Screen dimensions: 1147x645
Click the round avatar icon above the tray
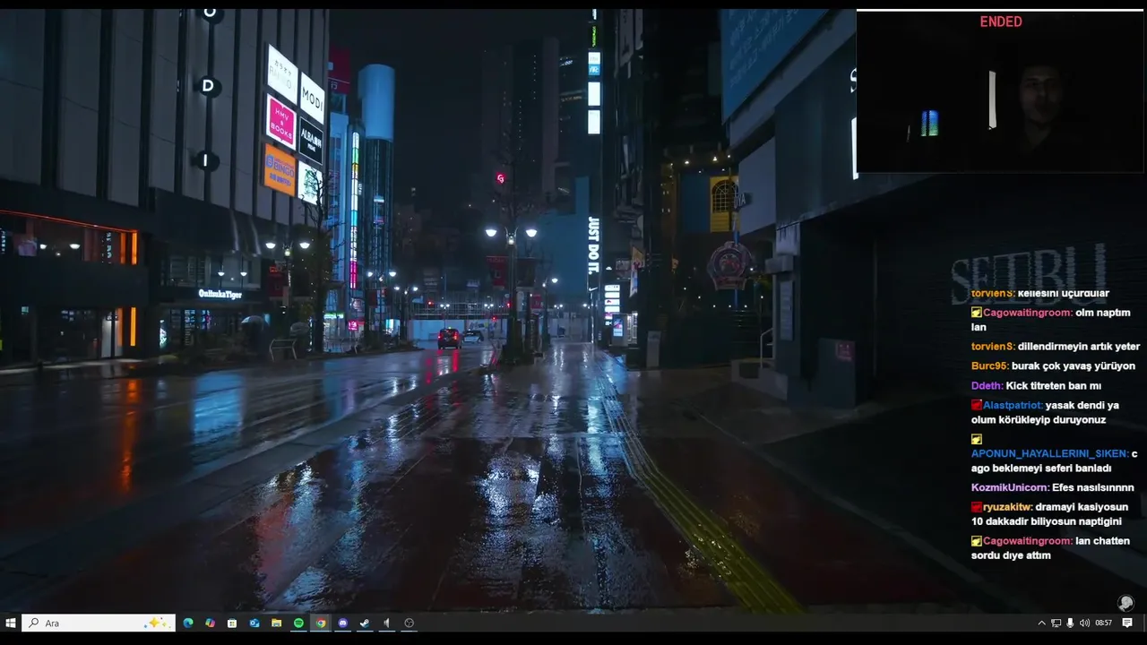click(x=1126, y=603)
